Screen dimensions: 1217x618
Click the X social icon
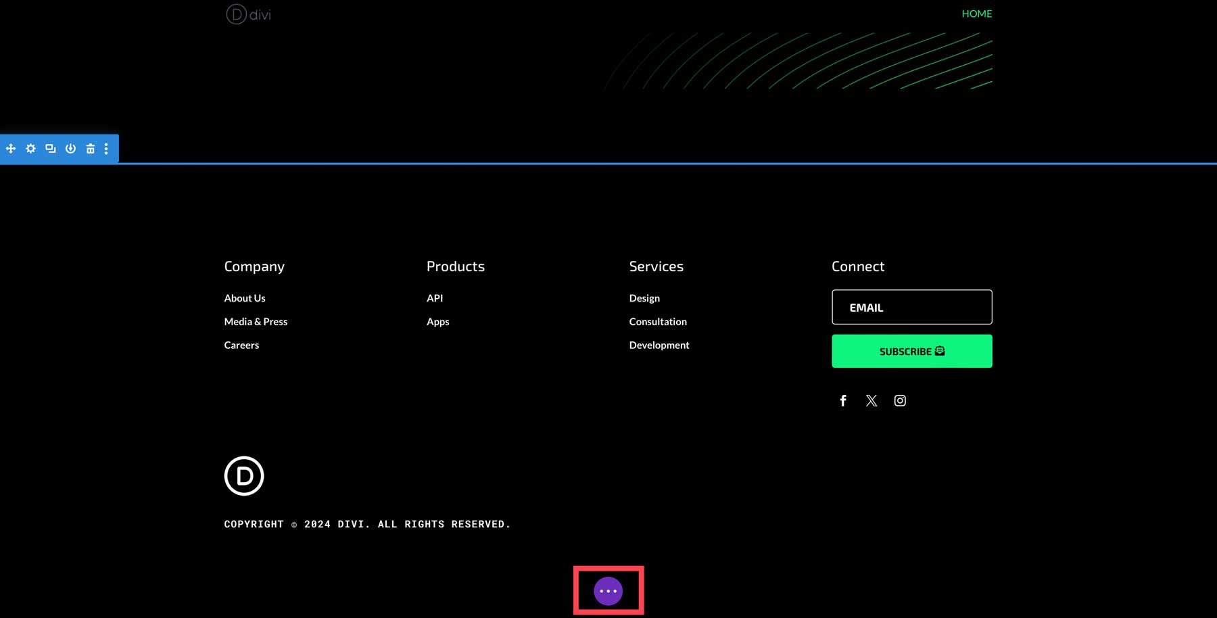[872, 400]
